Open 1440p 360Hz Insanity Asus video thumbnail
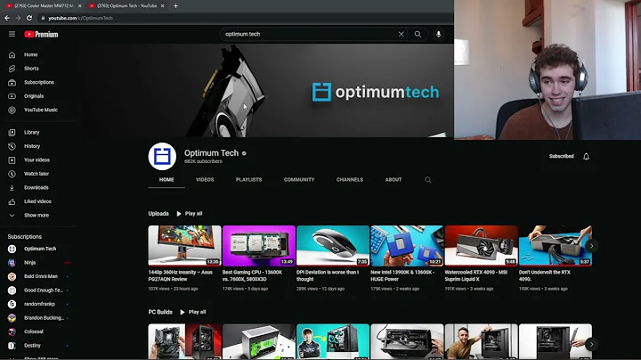641x360 pixels. (x=185, y=245)
